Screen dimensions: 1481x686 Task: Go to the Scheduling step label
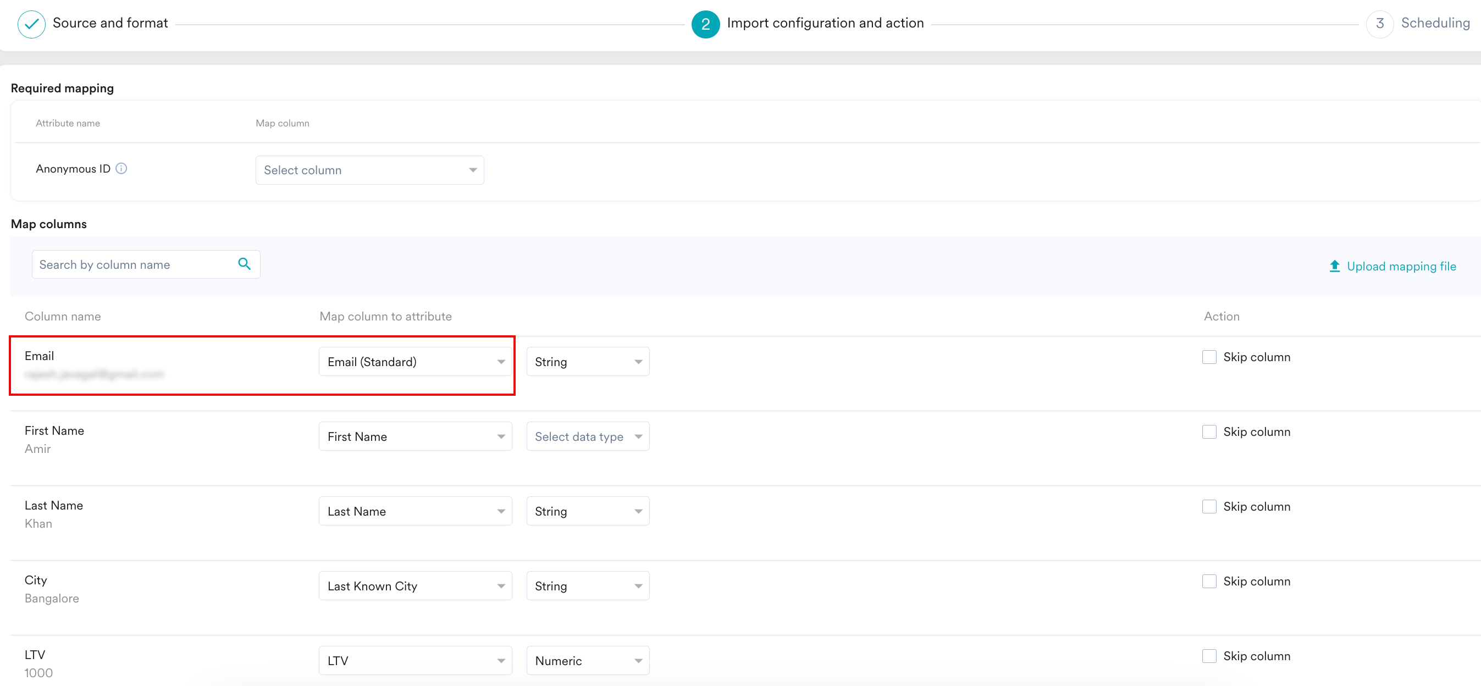coord(1434,23)
